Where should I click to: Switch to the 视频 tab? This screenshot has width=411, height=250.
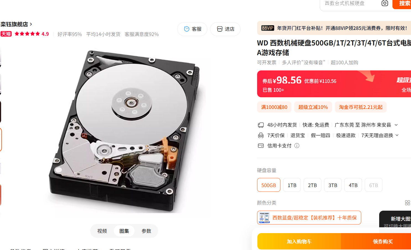click(102, 231)
